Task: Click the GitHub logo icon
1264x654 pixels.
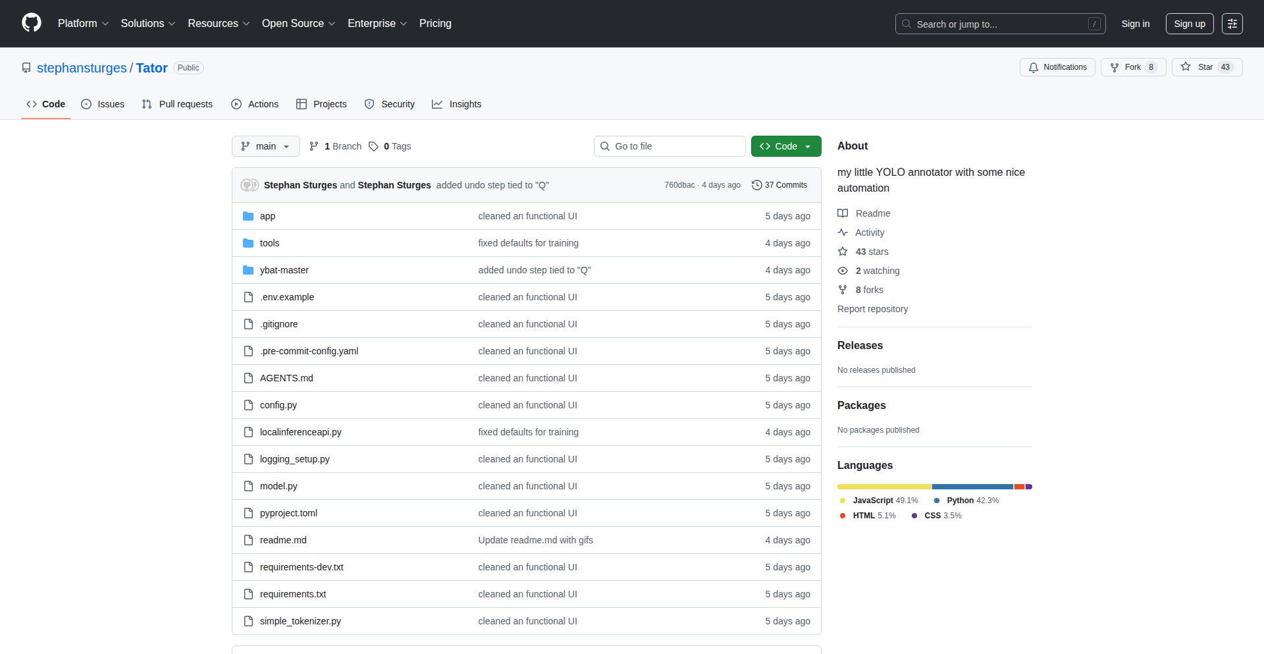Action: click(x=32, y=23)
